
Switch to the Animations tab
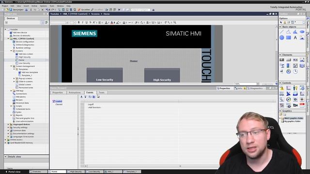coord(75,92)
